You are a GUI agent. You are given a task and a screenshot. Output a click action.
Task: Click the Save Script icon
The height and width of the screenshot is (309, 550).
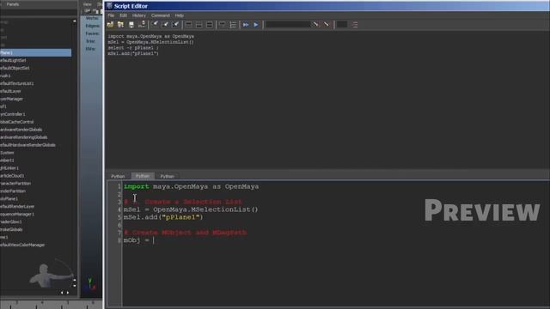pyautogui.click(x=131, y=25)
